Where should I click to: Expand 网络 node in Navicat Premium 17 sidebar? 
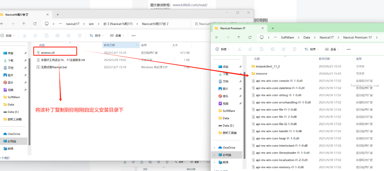tap(215, 162)
